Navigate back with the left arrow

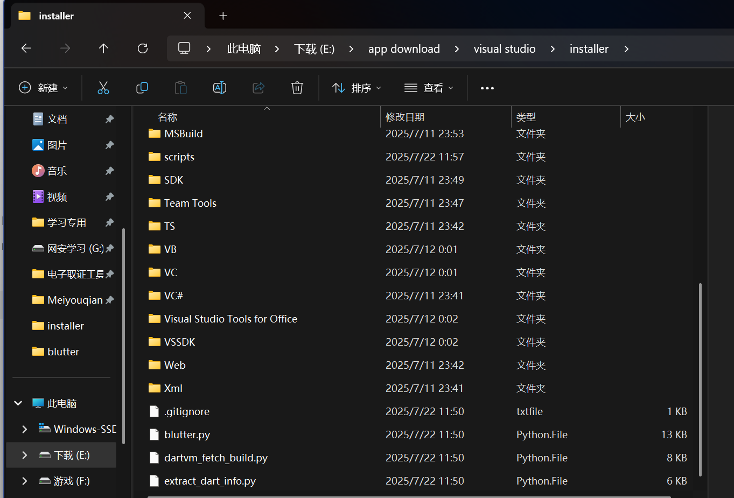tap(26, 48)
